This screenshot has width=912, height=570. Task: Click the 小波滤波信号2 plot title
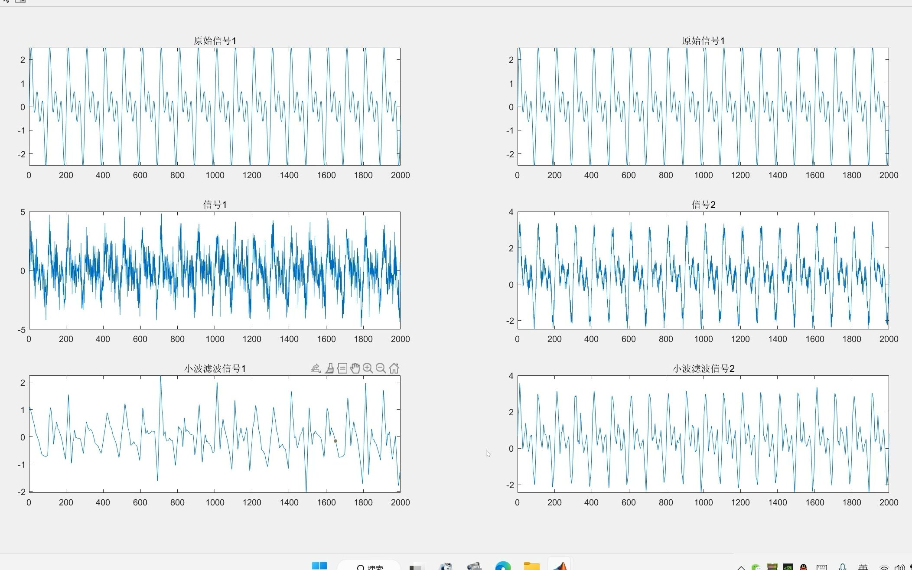[703, 368]
